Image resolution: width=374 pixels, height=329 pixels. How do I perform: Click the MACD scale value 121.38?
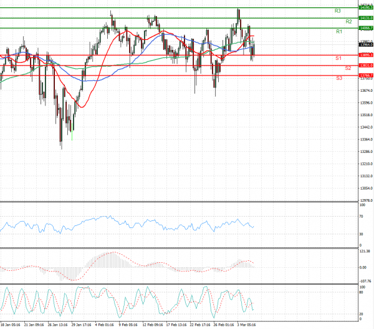pos(365,251)
